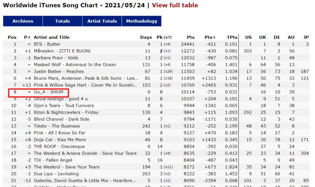315x187 pixels.
Task: Open the Methodology tab
Action: (141, 21)
